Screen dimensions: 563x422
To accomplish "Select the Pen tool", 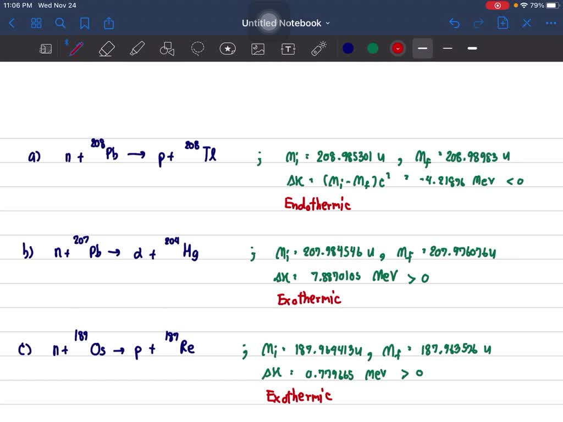I will pyautogui.click(x=76, y=48).
